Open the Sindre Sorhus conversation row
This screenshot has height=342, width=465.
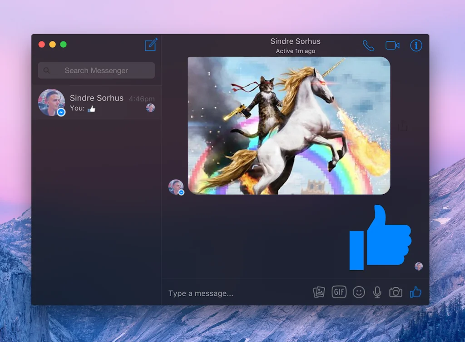click(x=96, y=103)
